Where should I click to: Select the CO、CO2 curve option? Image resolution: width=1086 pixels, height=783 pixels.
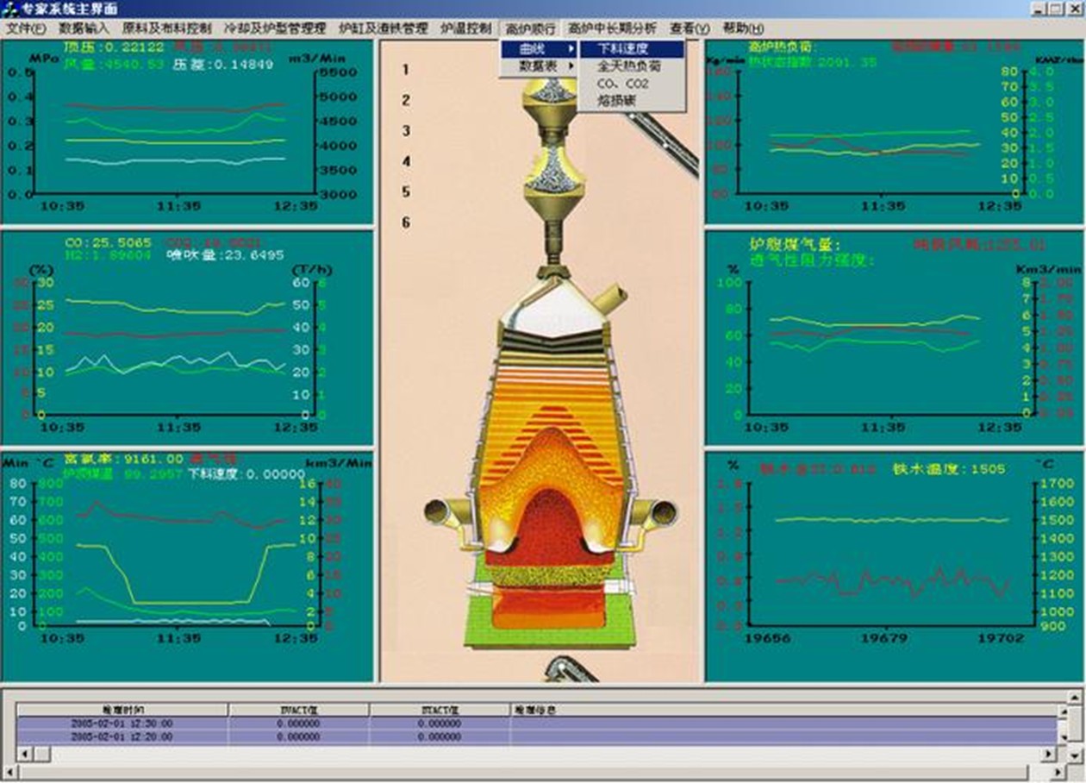(x=622, y=84)
